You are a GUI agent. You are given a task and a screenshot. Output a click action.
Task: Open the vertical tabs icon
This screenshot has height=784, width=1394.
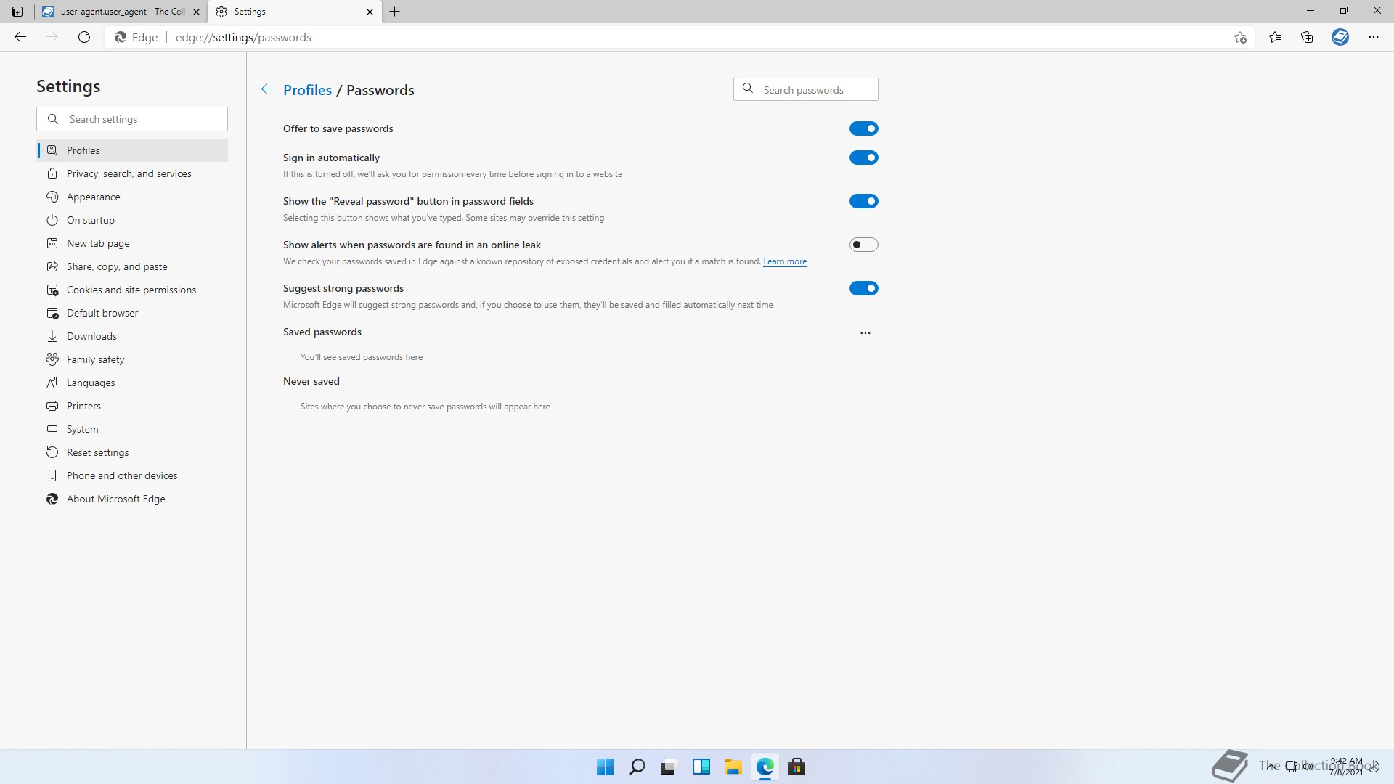(x=17, y=12)
